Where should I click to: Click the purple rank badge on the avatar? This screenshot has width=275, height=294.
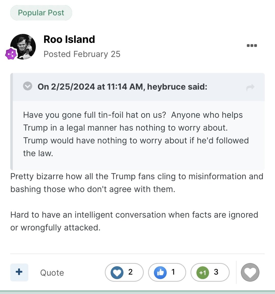coord(11,54)
